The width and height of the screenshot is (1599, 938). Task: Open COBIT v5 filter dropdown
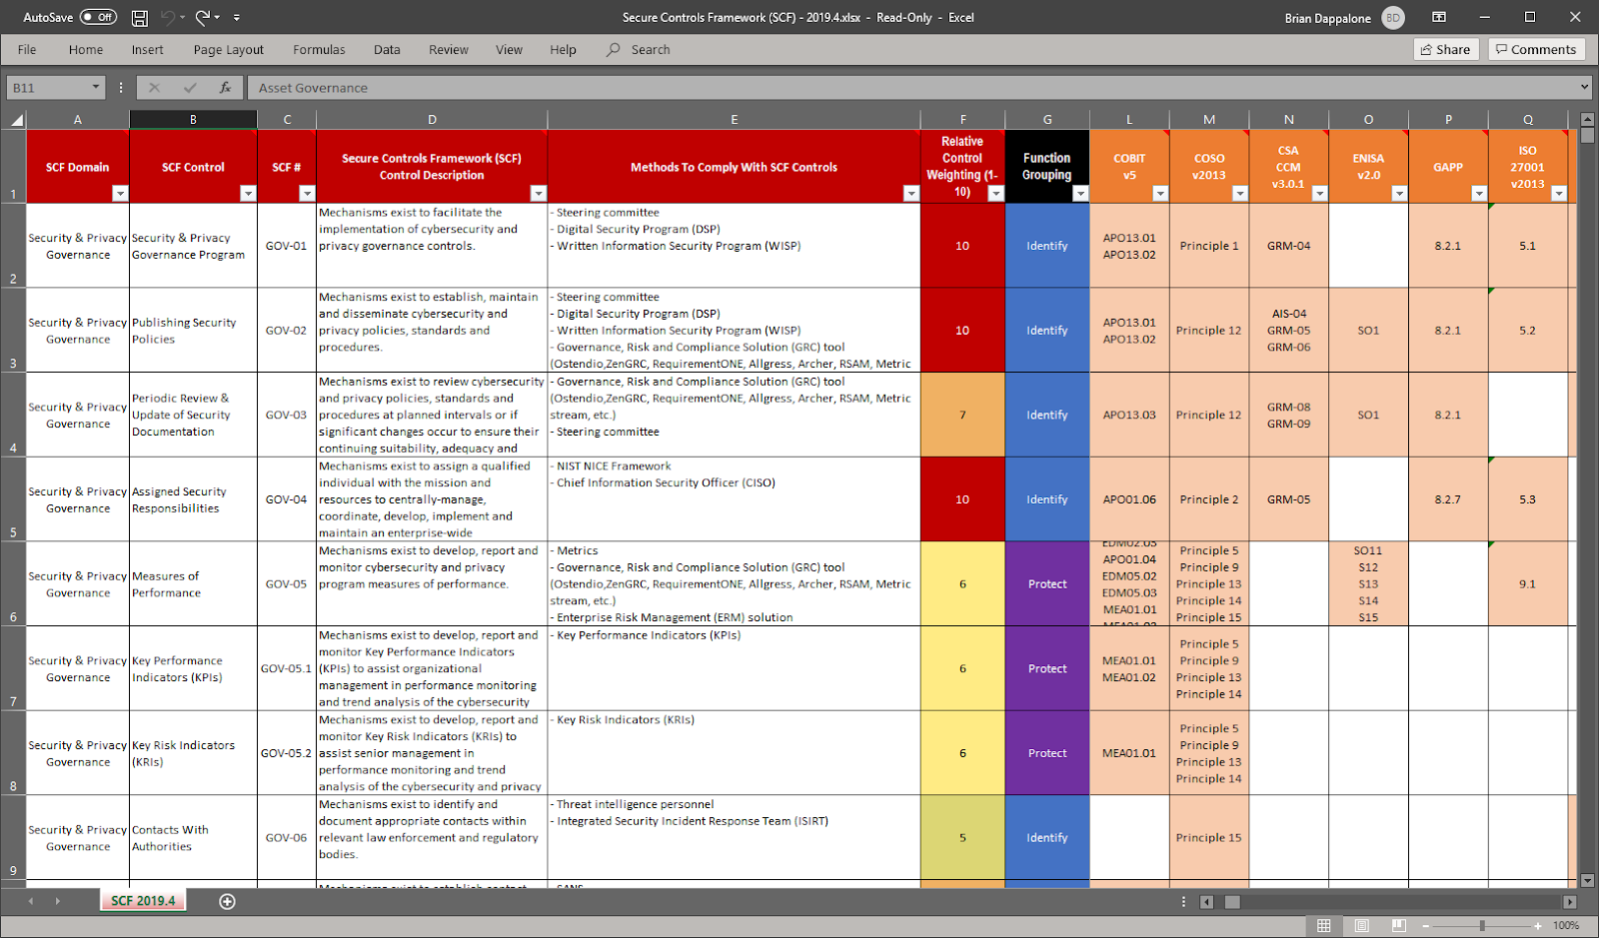coord(1159,194)
